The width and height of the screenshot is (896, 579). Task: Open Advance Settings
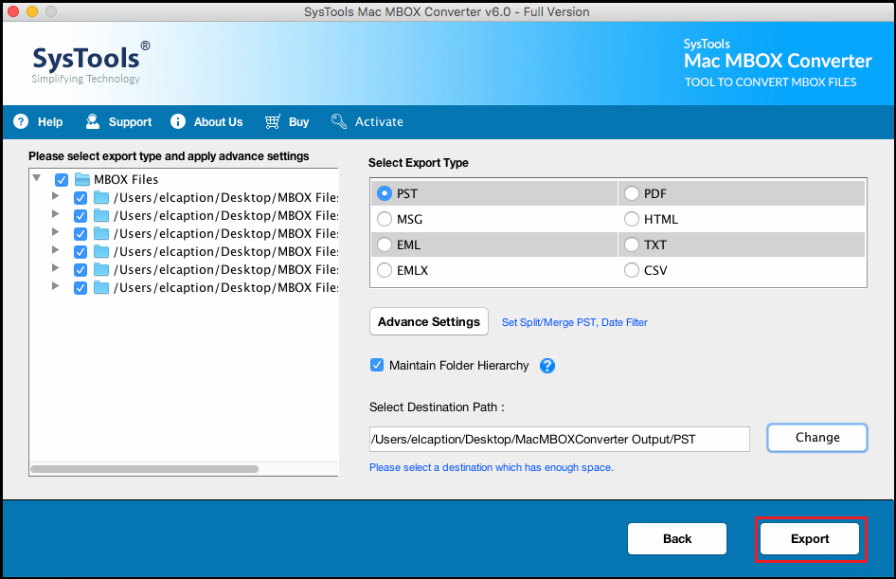(x=429, y=321)
